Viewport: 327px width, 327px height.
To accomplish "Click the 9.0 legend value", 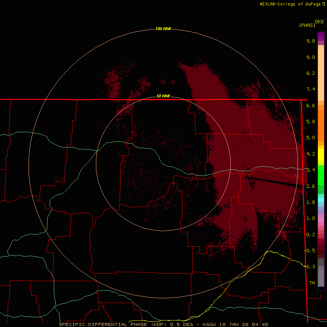I will pos(311,57).
